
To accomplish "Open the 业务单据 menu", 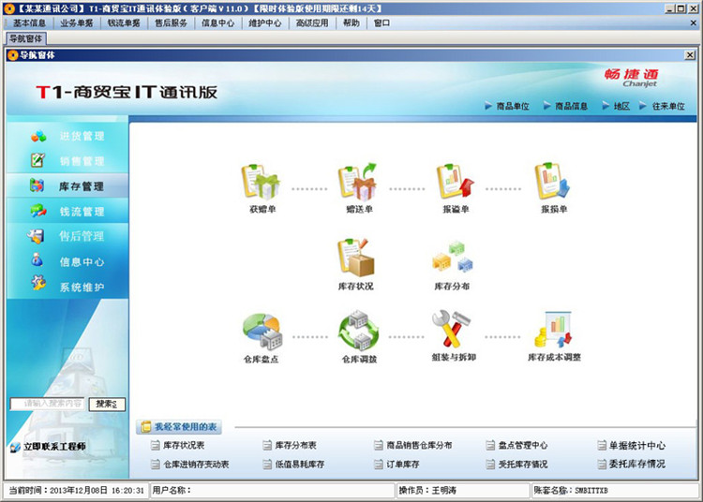I will click(x=77, y=22).
